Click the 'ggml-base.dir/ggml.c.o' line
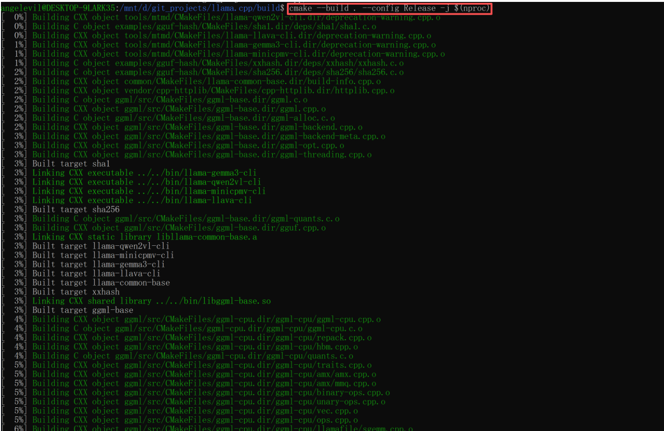Screen dimensions: 664x431 click(154, 100)
